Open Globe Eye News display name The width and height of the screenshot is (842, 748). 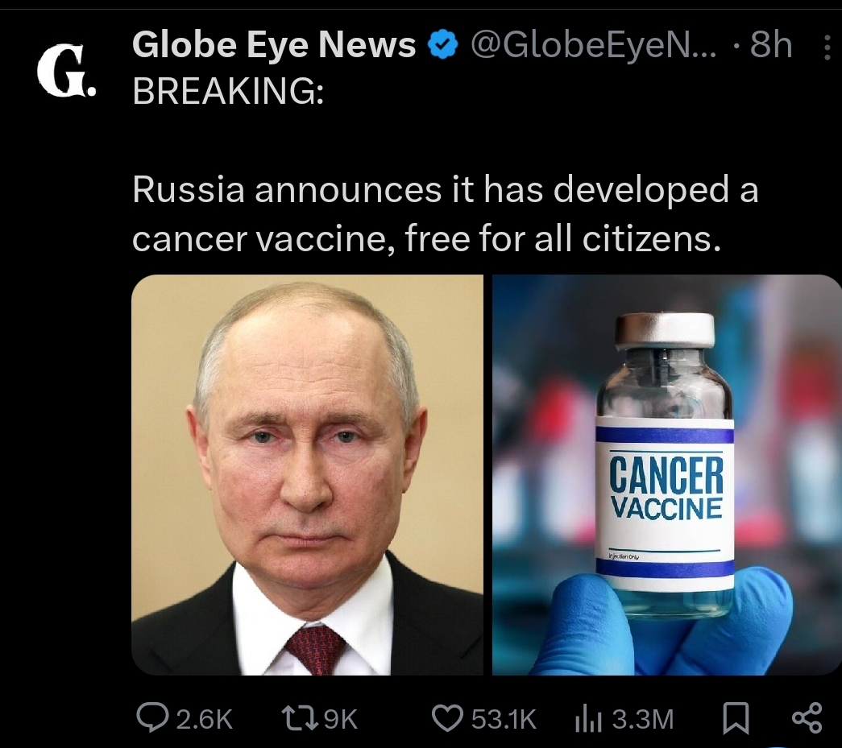[274, 44]
